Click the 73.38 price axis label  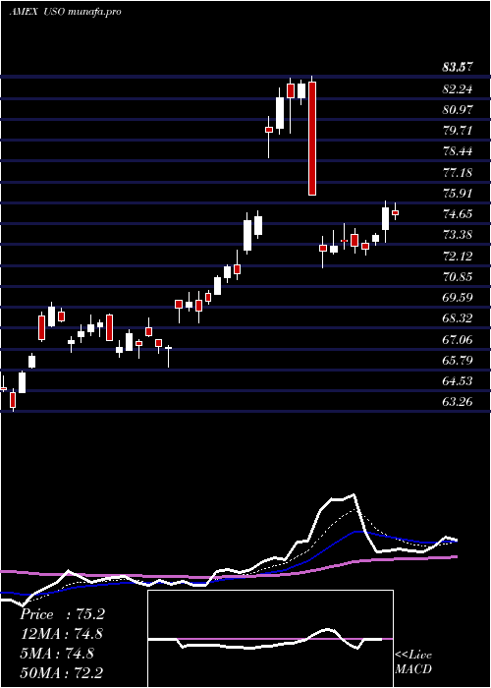pyautogui.click(x=458, y=235)
